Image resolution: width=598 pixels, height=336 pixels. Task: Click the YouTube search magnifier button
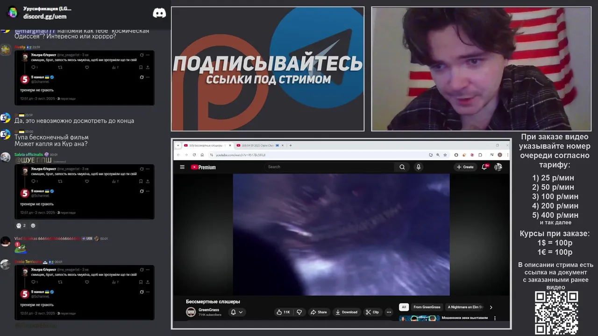click(402, 167)
